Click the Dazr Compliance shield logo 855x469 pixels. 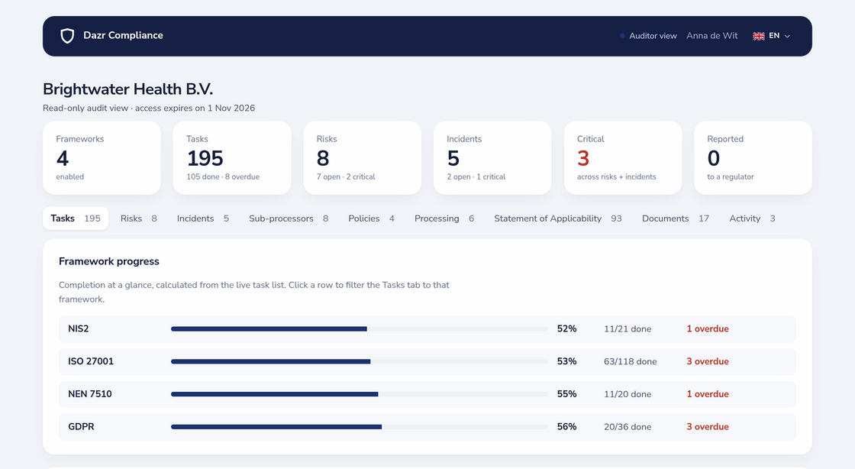click(67, 36)
